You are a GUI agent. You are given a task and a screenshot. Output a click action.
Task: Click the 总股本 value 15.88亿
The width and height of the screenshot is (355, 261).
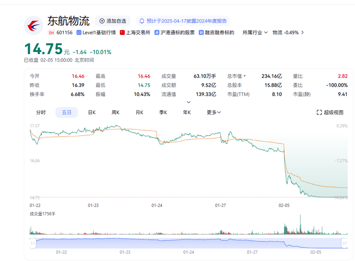click(273, 85)
